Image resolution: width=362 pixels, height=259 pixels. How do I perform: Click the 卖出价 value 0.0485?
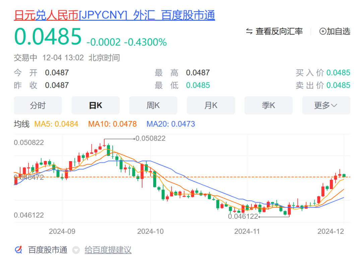(x=338, y=85)
